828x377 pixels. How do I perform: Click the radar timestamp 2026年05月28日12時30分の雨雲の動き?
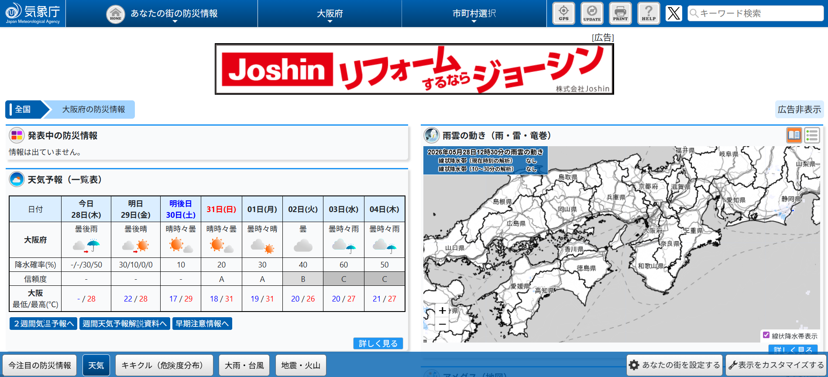(x=485, y=152)
